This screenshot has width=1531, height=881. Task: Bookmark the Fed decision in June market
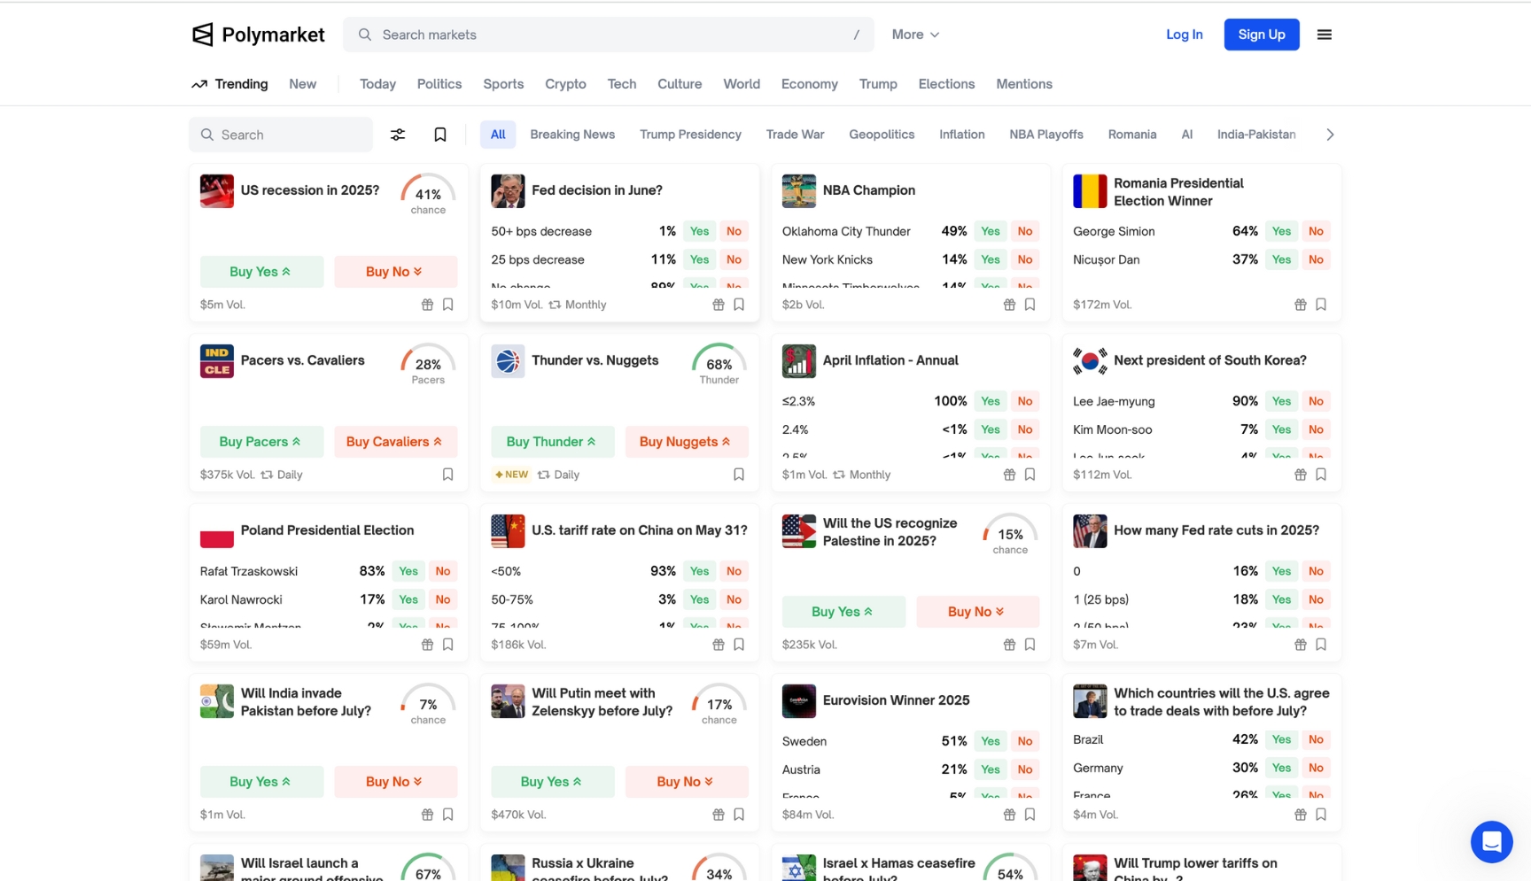(739, 305)
